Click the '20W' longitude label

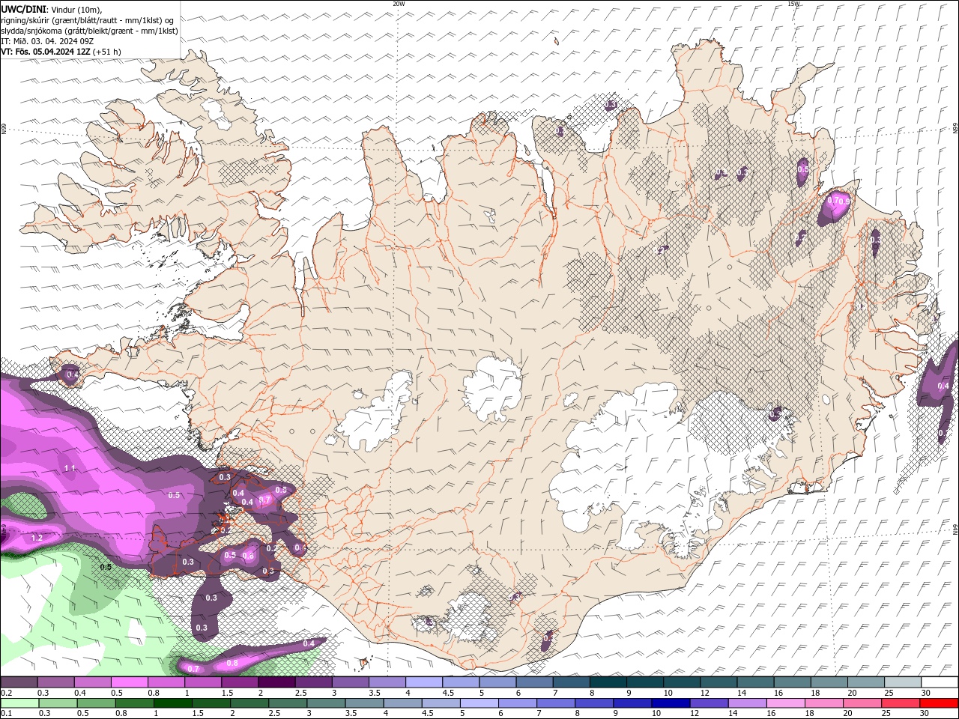(399, 4)
